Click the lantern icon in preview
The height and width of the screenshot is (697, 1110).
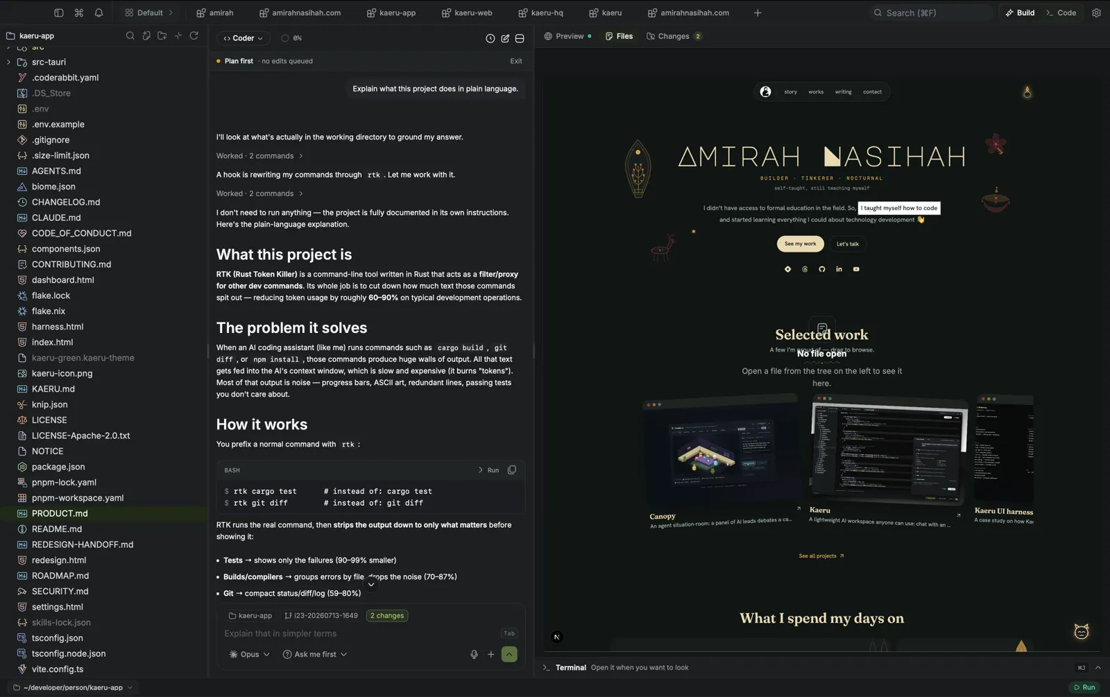coord(1027,92)
